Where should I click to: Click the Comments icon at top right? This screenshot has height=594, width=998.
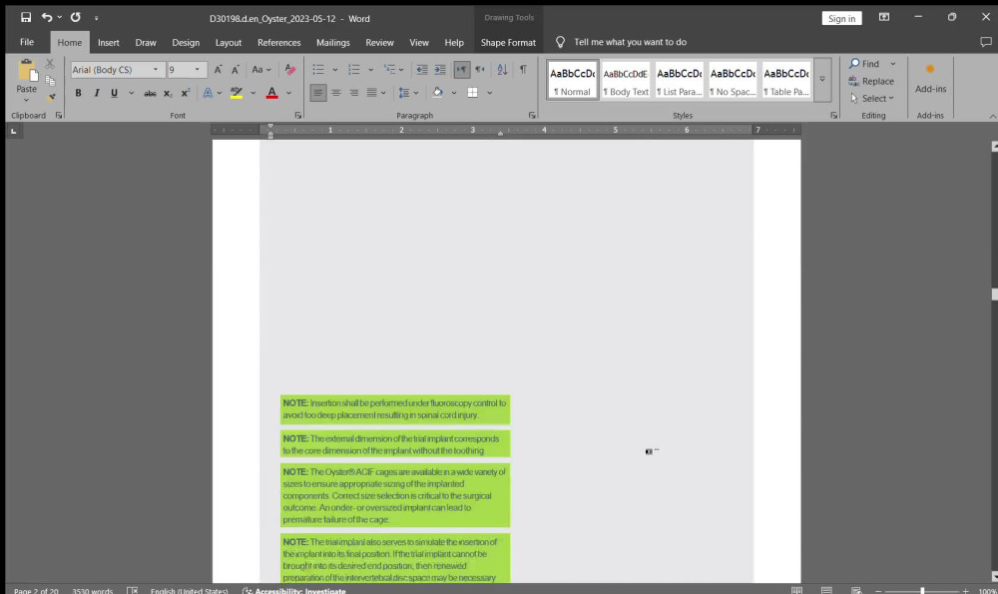(x=986, y=42)
